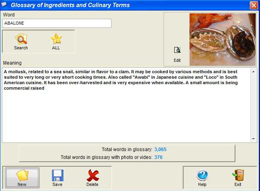Image resolution: width=260 pixels, height=191 pixels.
Task: Click the glossary app icon in title bar
Action: click(4, 5)
